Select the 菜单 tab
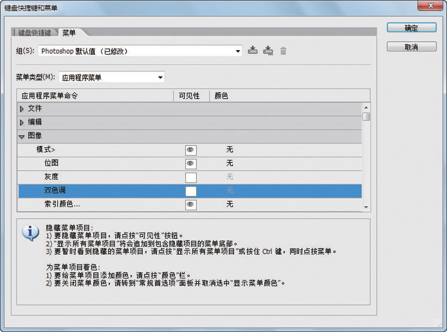This screenshot has width=447, height=332. point(69,33)
